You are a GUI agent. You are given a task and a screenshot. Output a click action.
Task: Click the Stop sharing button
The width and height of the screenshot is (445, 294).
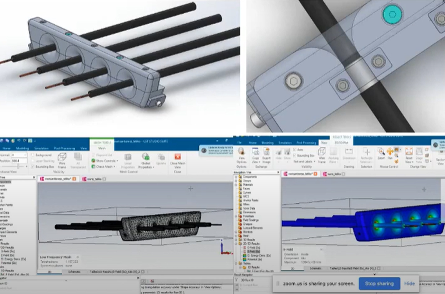tap(379, 284)
